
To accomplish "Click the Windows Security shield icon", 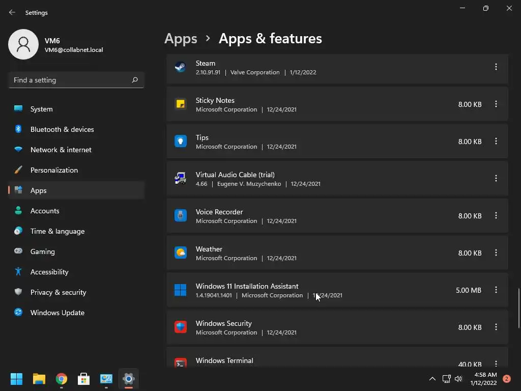I will pyautogui.click(x=180, y=327).
